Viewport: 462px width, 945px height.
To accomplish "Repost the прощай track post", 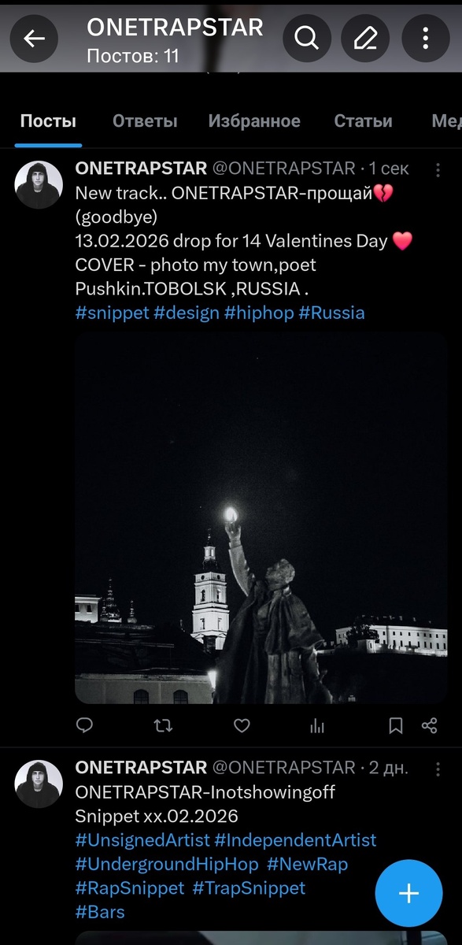I will coord(163,725).
